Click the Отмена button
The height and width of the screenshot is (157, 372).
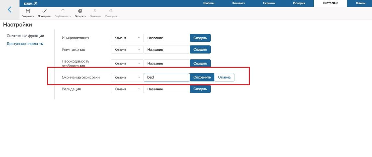coord(224,78)
